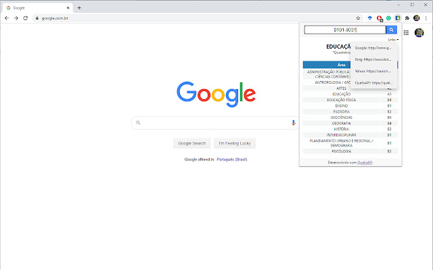Select the Bing link menu entry
433x270 pixels.
click(x=373, y=59)
